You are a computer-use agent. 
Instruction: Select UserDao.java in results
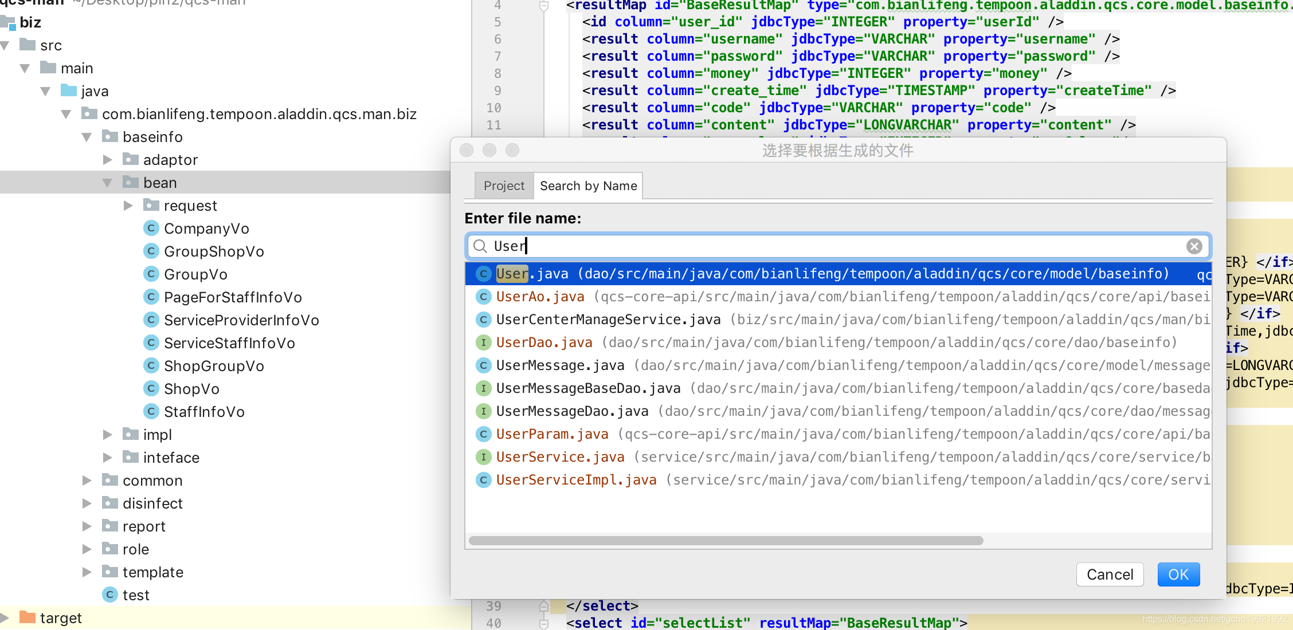click(838, 342)
